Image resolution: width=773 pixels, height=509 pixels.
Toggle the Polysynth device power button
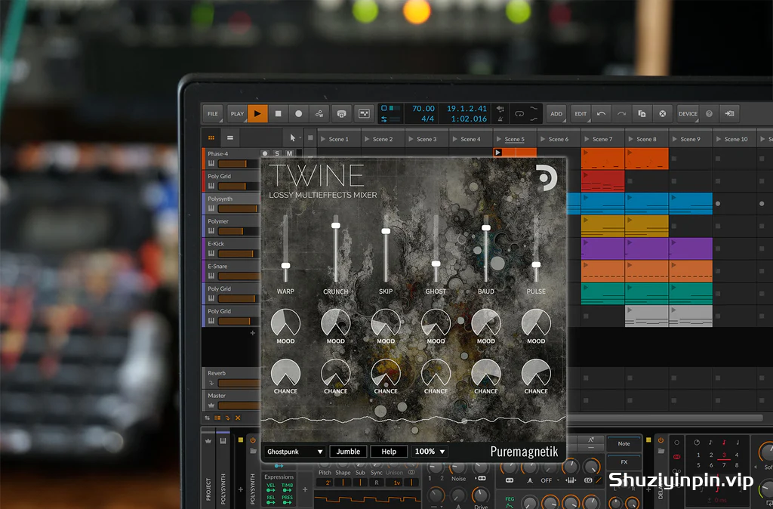click(253, 440)
